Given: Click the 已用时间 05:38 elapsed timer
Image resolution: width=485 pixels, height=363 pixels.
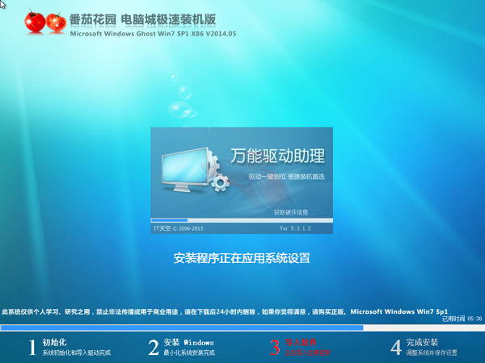Looking at the screenshot, I should pyautogui.click(x=462, y=319).
